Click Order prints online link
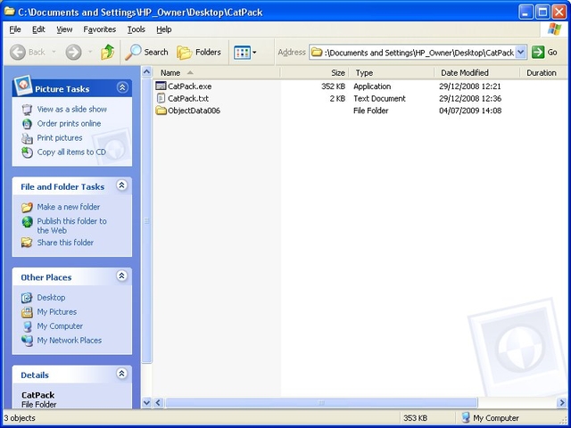This screenshot has width=571, height=428. click(x=69, y=124)
